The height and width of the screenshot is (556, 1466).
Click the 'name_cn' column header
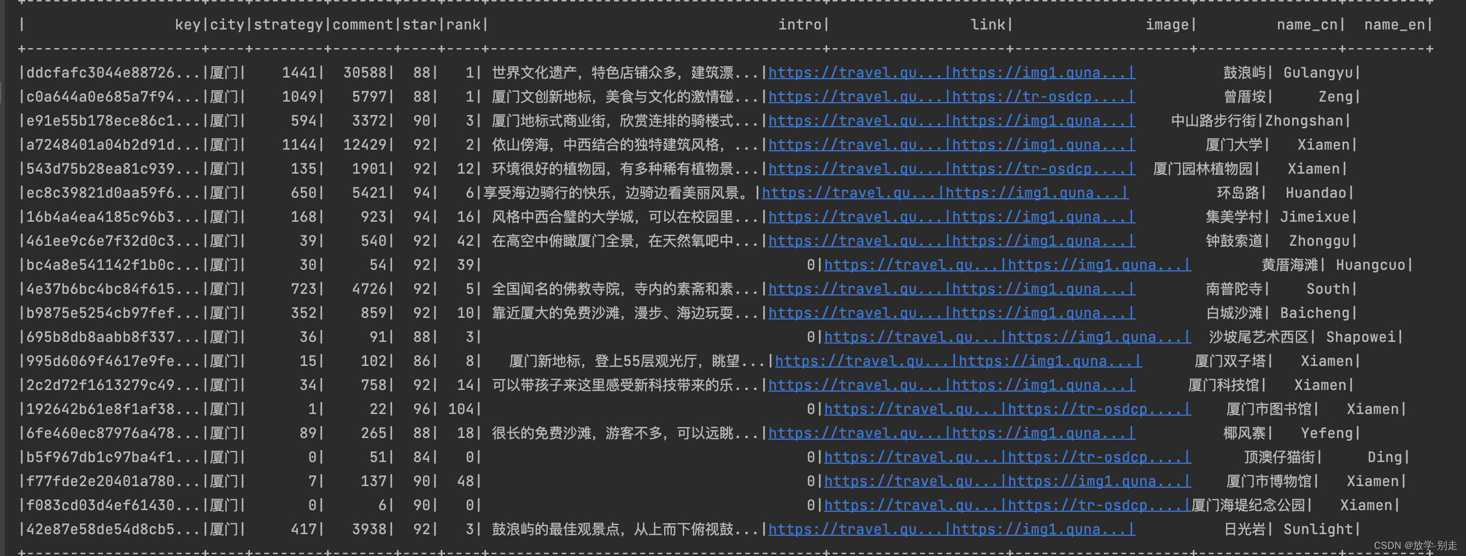pyautogui.click(x=1307, y=25)
